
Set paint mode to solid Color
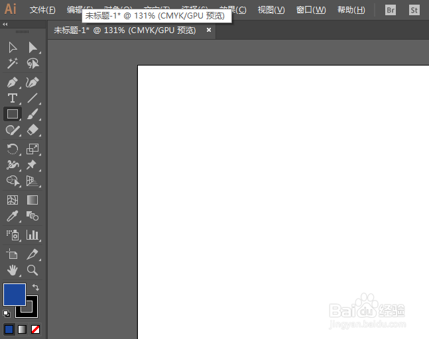9,329
